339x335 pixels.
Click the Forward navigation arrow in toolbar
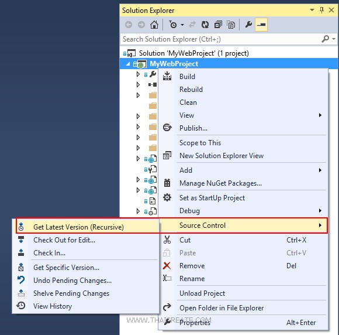point(141,25)
